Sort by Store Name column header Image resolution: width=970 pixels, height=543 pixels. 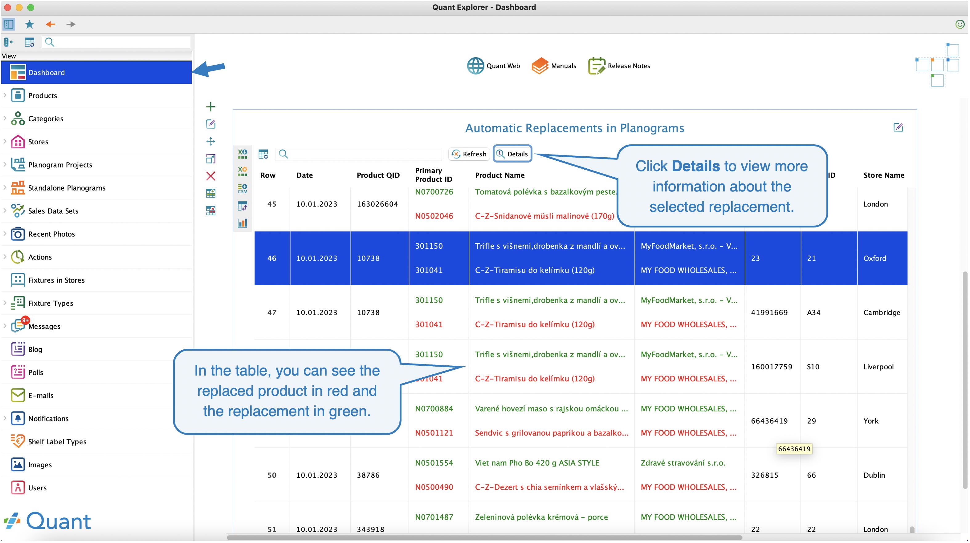(x=884, y=175)
